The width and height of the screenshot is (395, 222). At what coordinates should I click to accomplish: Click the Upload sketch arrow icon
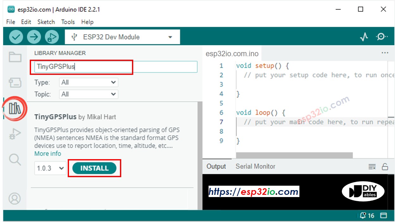pyautogui.click(x=34, y=37)
